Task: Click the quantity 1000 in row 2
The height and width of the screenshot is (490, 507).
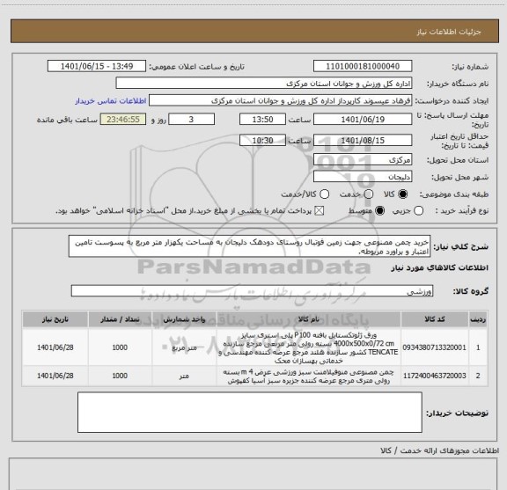Action: (x=120, y=376)
